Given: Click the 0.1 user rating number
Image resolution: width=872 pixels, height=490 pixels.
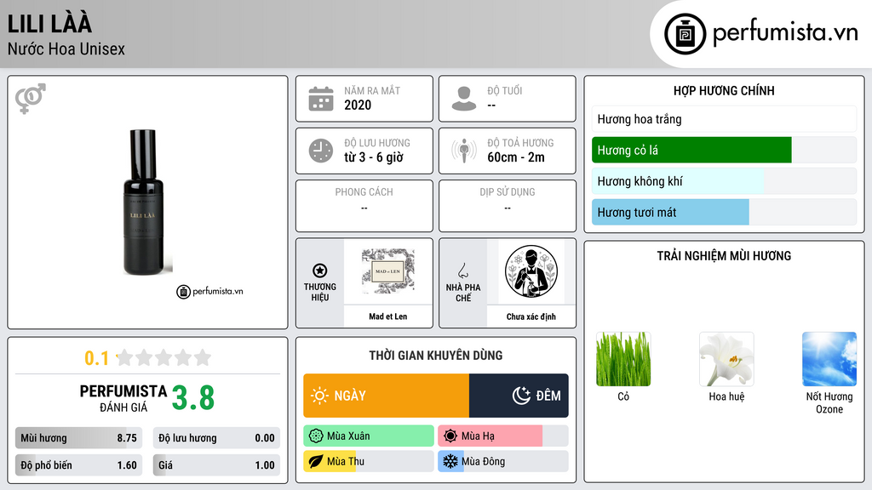Looking at the screenshot, I should click(x=97, y=358).
